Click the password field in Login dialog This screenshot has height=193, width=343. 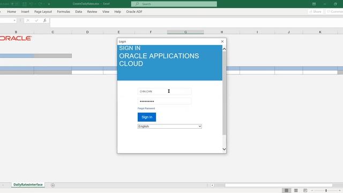pos(165,101)
